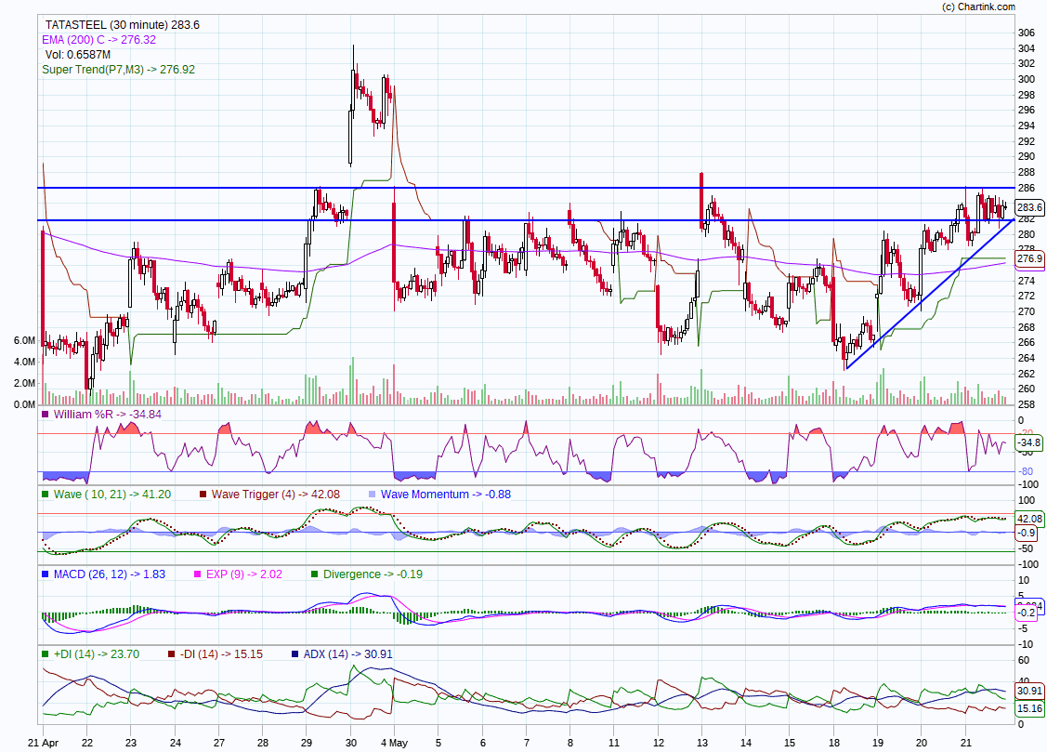Click the '4 May' date axis label
Viewport: 1047px width, 752px height.
pyautogui.click(x=395, y=743)
